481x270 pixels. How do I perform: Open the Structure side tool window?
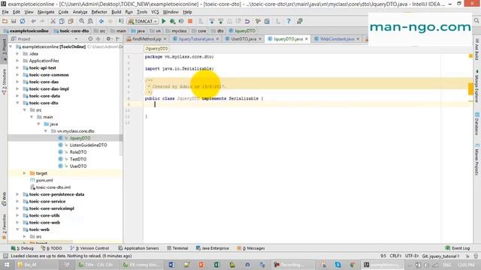click(4, 81)
